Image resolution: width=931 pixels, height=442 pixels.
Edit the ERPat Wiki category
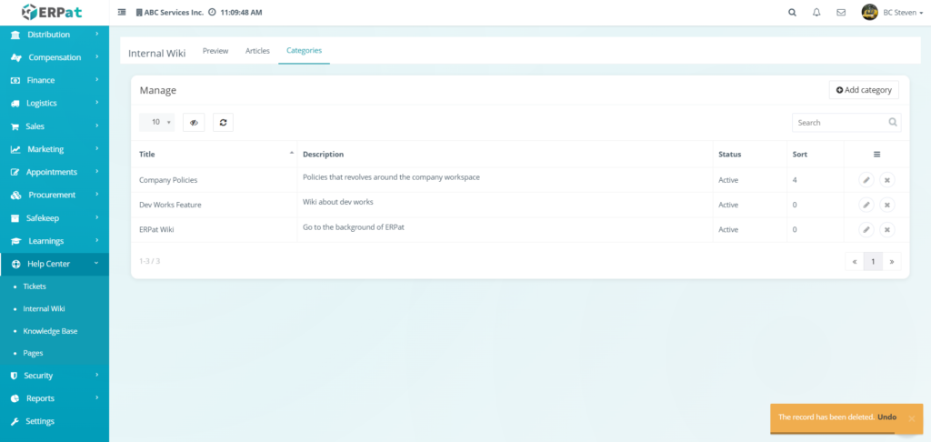(866, 230)
